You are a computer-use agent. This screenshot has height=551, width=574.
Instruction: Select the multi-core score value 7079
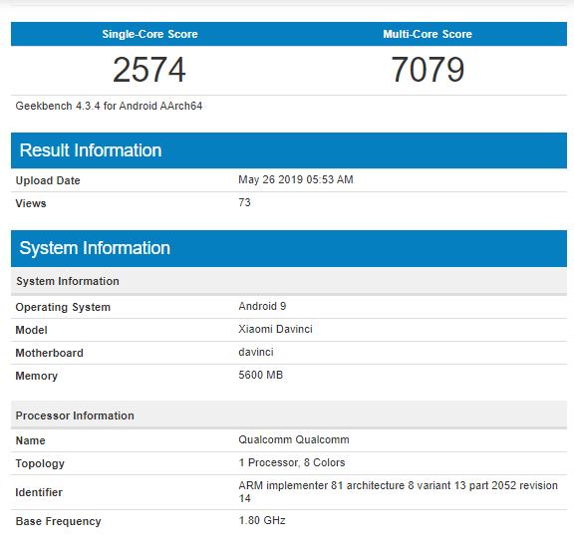(428, 69)
